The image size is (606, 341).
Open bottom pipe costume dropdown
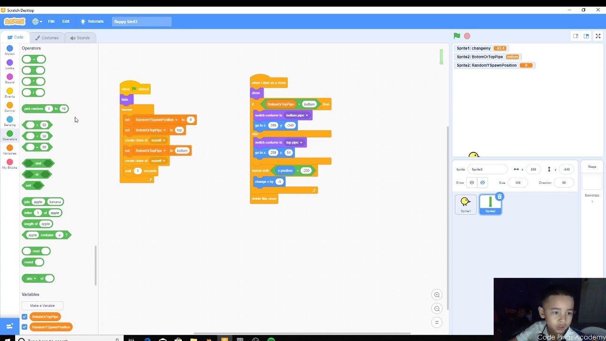pyautogui.click(x=297, y=115)
